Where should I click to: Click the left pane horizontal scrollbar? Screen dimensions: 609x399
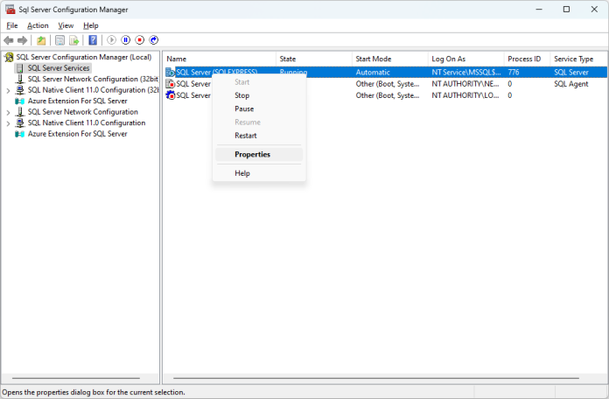click(76, 378)
